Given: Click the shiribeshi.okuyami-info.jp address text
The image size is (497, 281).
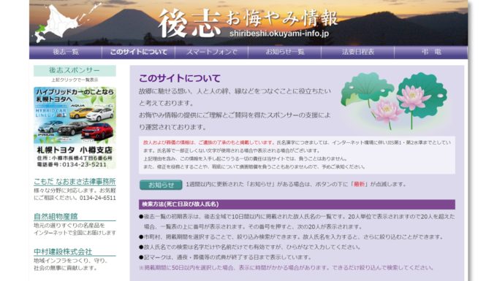Looking at the screenshot, I should click(279, 34).
